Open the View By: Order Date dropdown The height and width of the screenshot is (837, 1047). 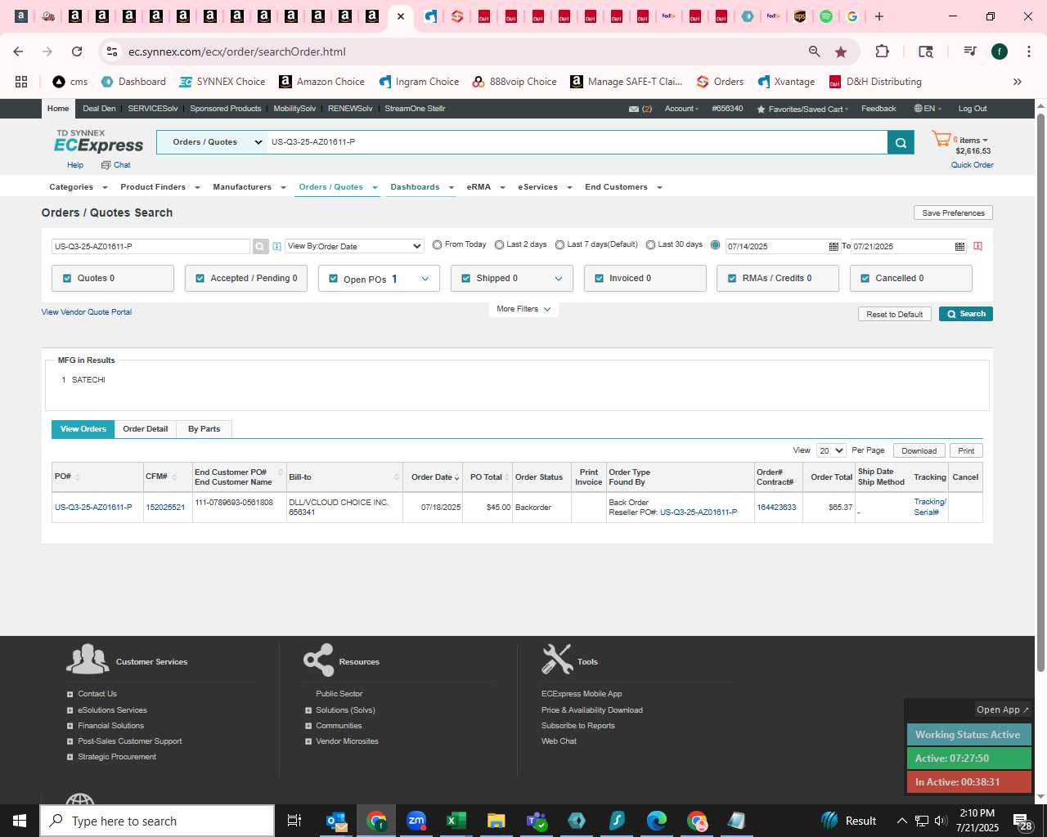click(353, 246)
